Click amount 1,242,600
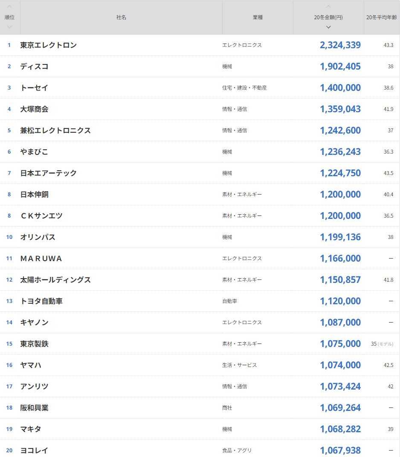Viewport: 400px width, 457px height. coord(340,130)
